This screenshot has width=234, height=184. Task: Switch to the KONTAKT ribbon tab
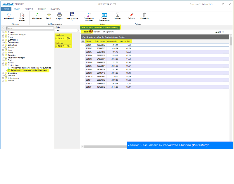point(29,9)
